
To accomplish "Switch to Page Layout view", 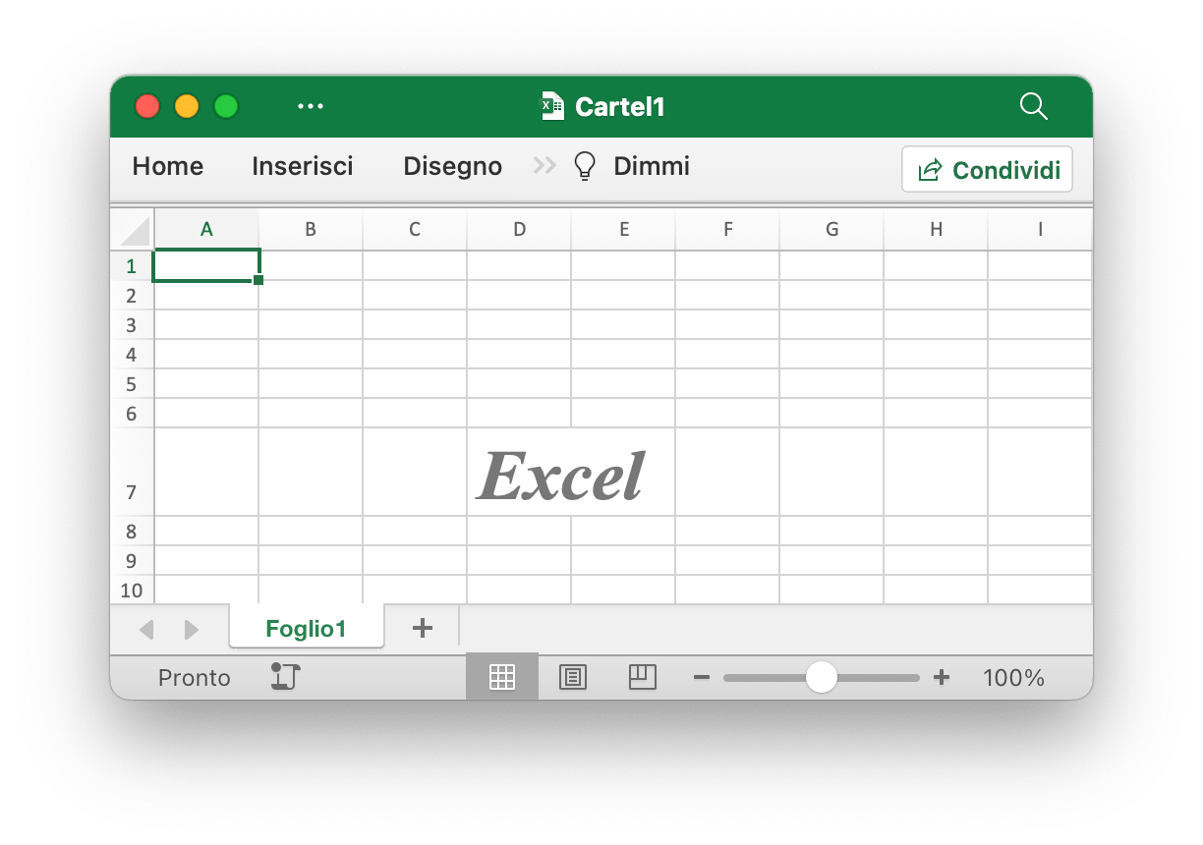I will click(x=572, y=677).
